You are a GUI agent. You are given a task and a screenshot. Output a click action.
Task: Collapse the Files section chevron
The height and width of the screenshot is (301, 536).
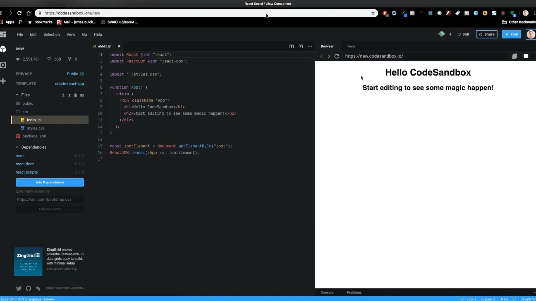click(x=17, y=95)
